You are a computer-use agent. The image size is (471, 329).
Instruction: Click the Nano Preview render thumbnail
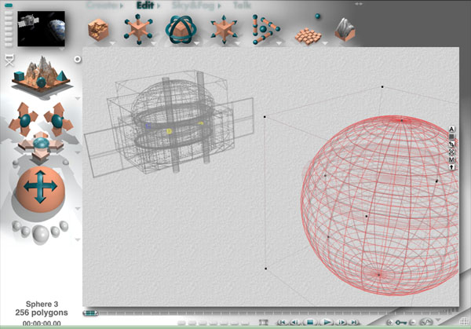tap(39, 28)
